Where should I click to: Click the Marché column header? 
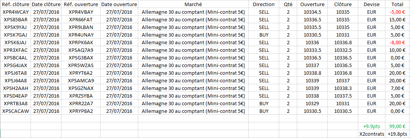193,5
